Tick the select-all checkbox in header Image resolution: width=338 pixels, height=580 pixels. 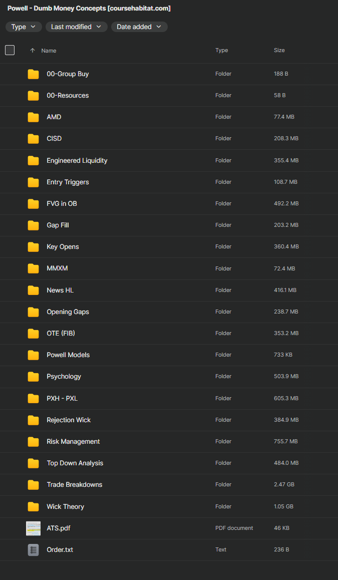coord(10,50)
